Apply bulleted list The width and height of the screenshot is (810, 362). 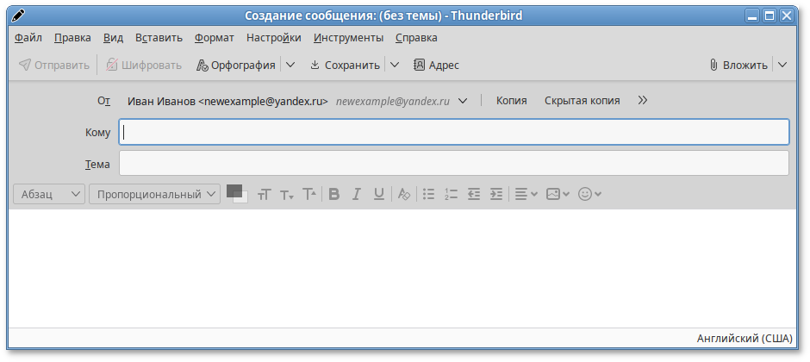429,194
